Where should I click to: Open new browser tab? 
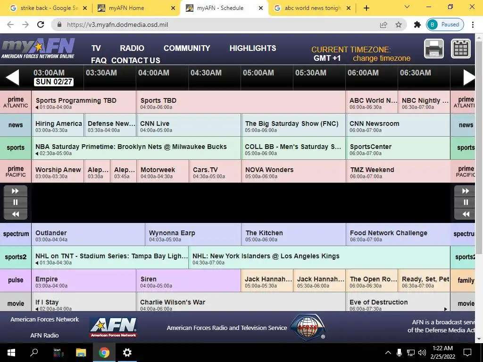pyautogui.click(x=366, y=8)
